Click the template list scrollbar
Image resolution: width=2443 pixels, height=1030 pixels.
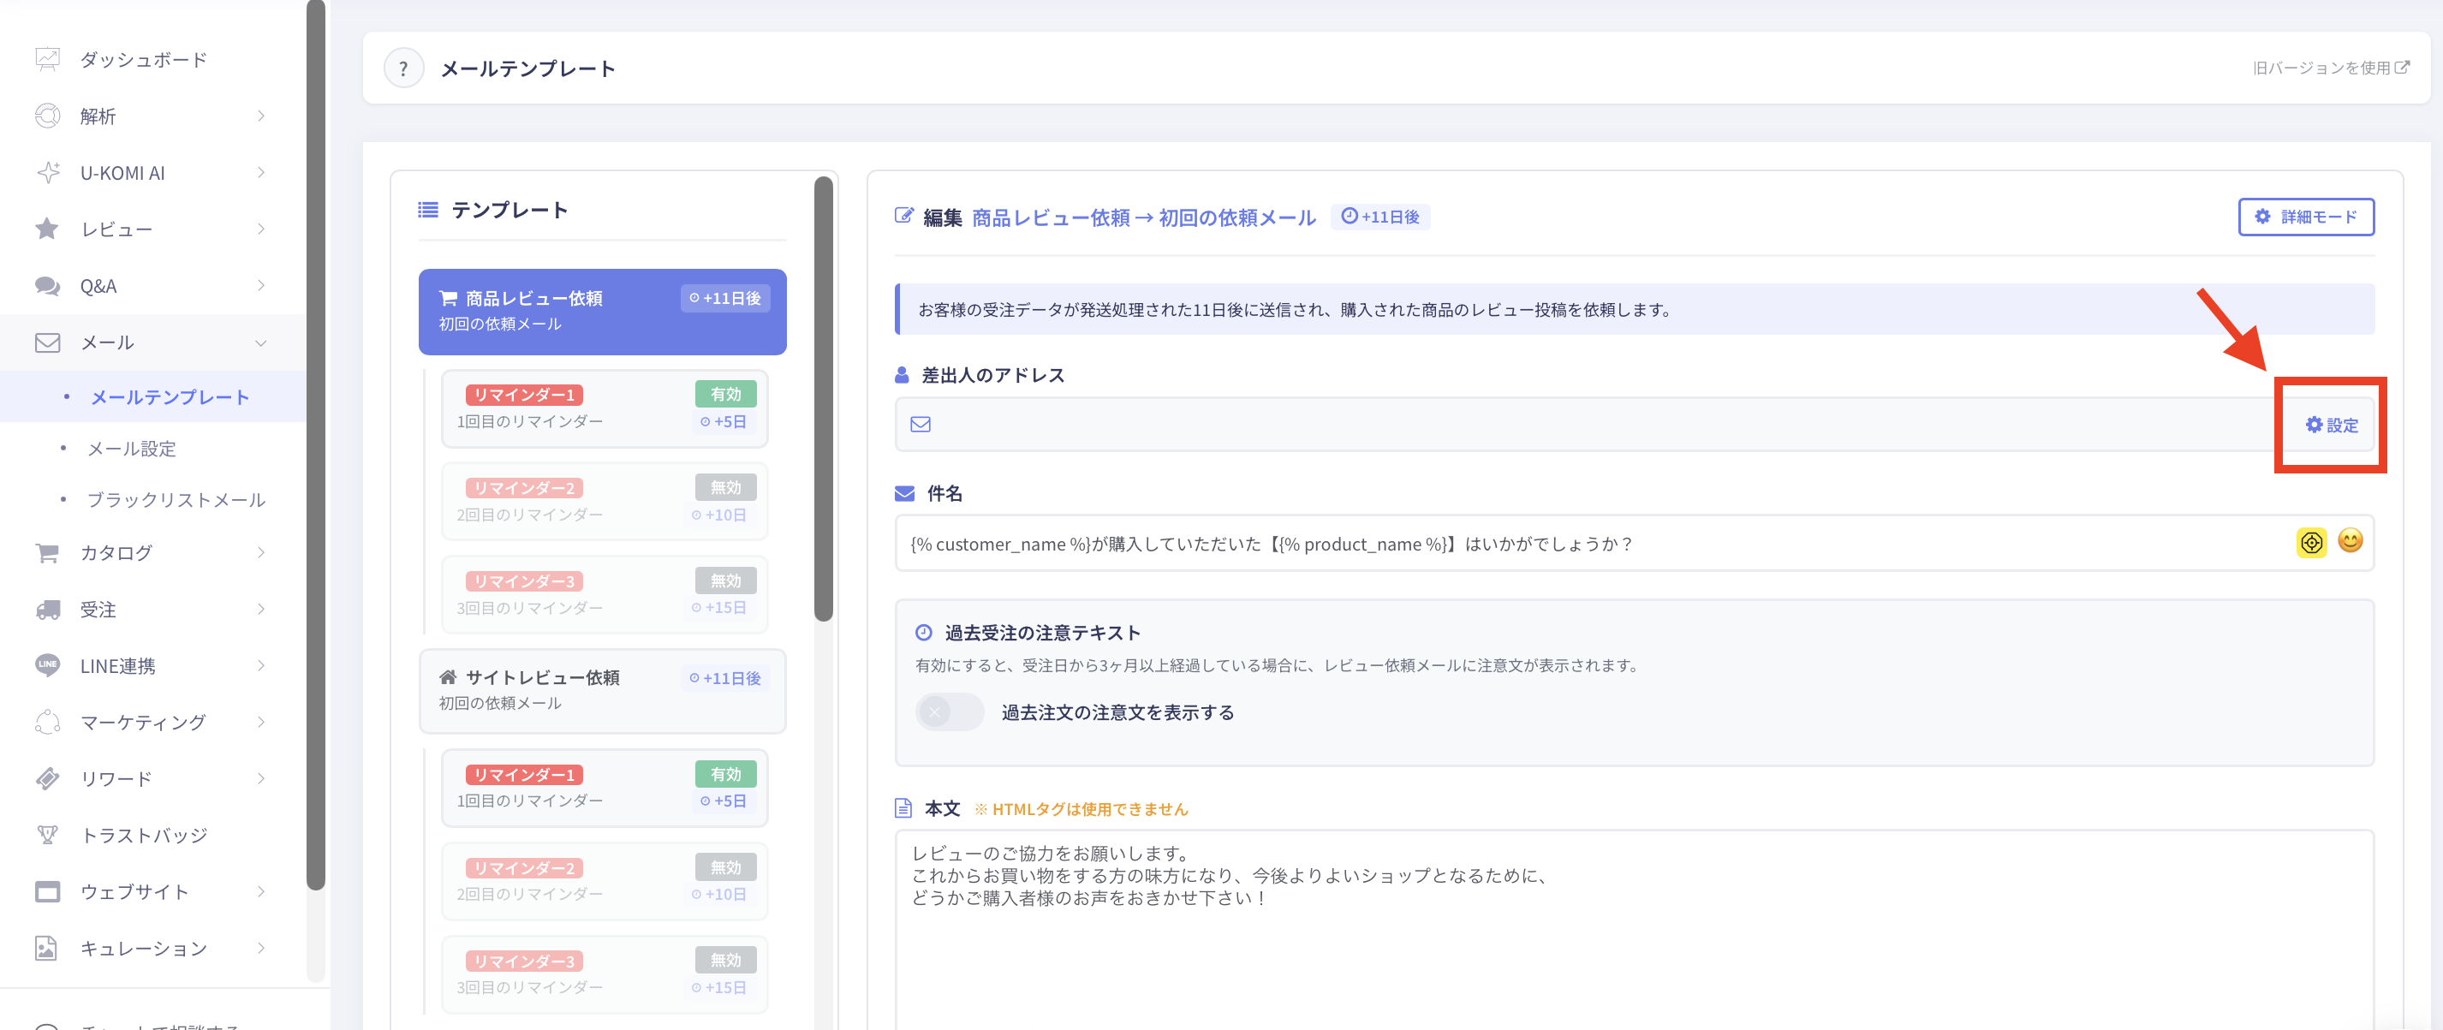tap(823, 398)
